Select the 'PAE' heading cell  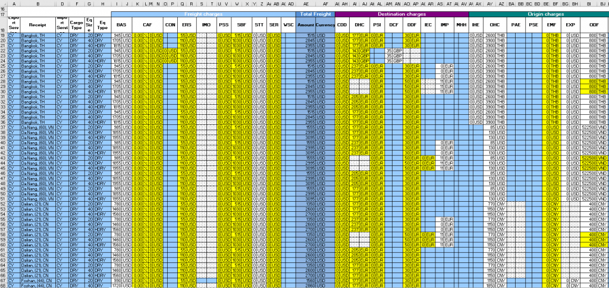pos(516,25)
